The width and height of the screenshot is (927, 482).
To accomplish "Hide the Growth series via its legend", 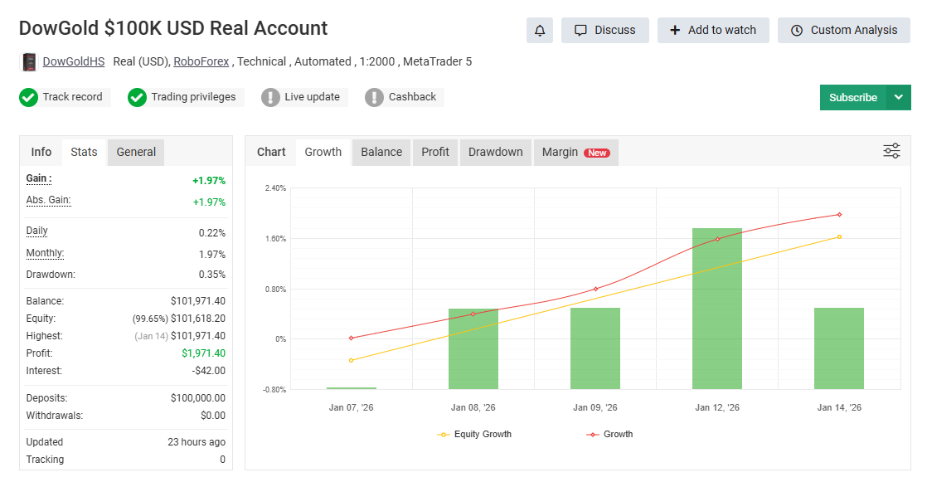I will 610,434.
